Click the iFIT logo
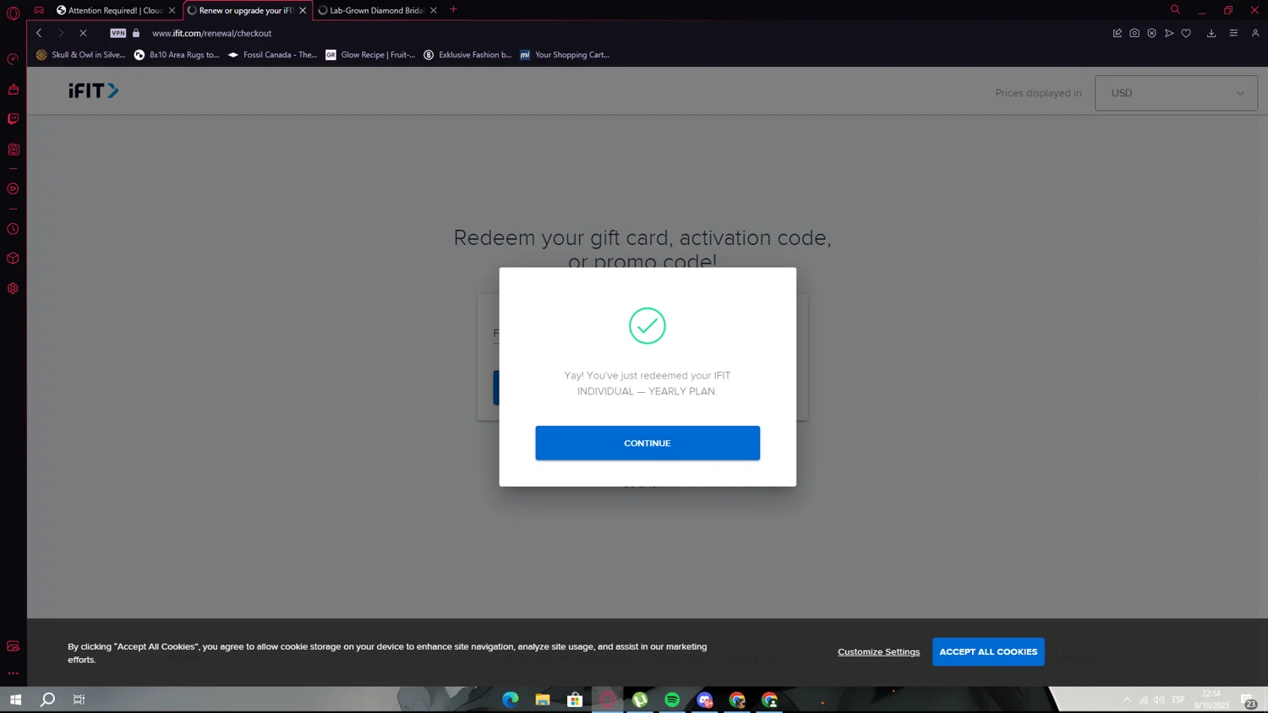The image size is (1268, 713). (x=94, y=90)
